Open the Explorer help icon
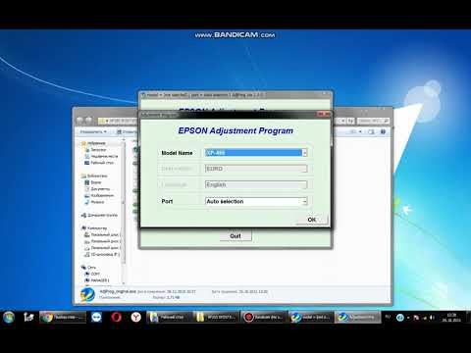The height and width of the screenshot is (353, 471). click(383, 131)
